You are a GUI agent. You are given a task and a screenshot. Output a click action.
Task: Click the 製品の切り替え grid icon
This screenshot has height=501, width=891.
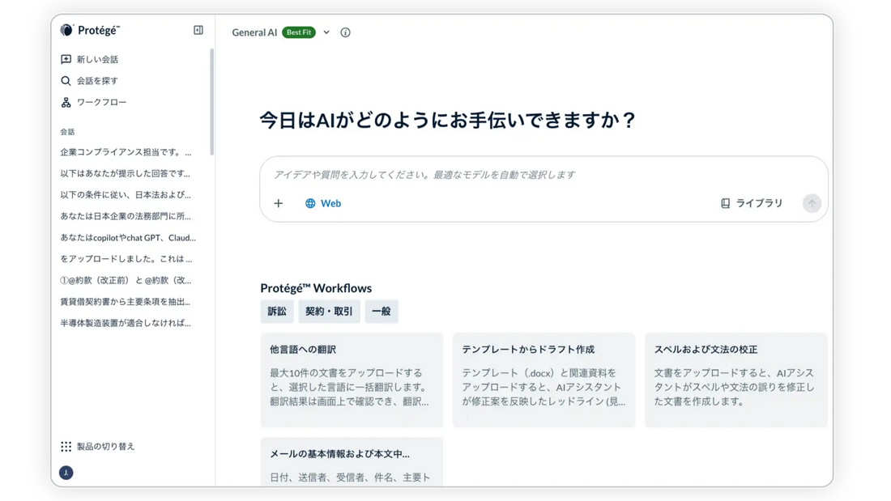pyautogui.click(x=66, y=447)
